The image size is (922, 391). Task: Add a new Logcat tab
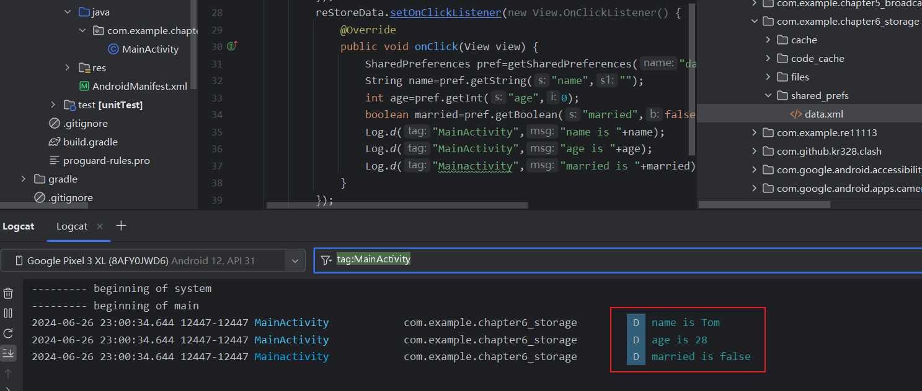pyautogui.click(x=121, y=226)
